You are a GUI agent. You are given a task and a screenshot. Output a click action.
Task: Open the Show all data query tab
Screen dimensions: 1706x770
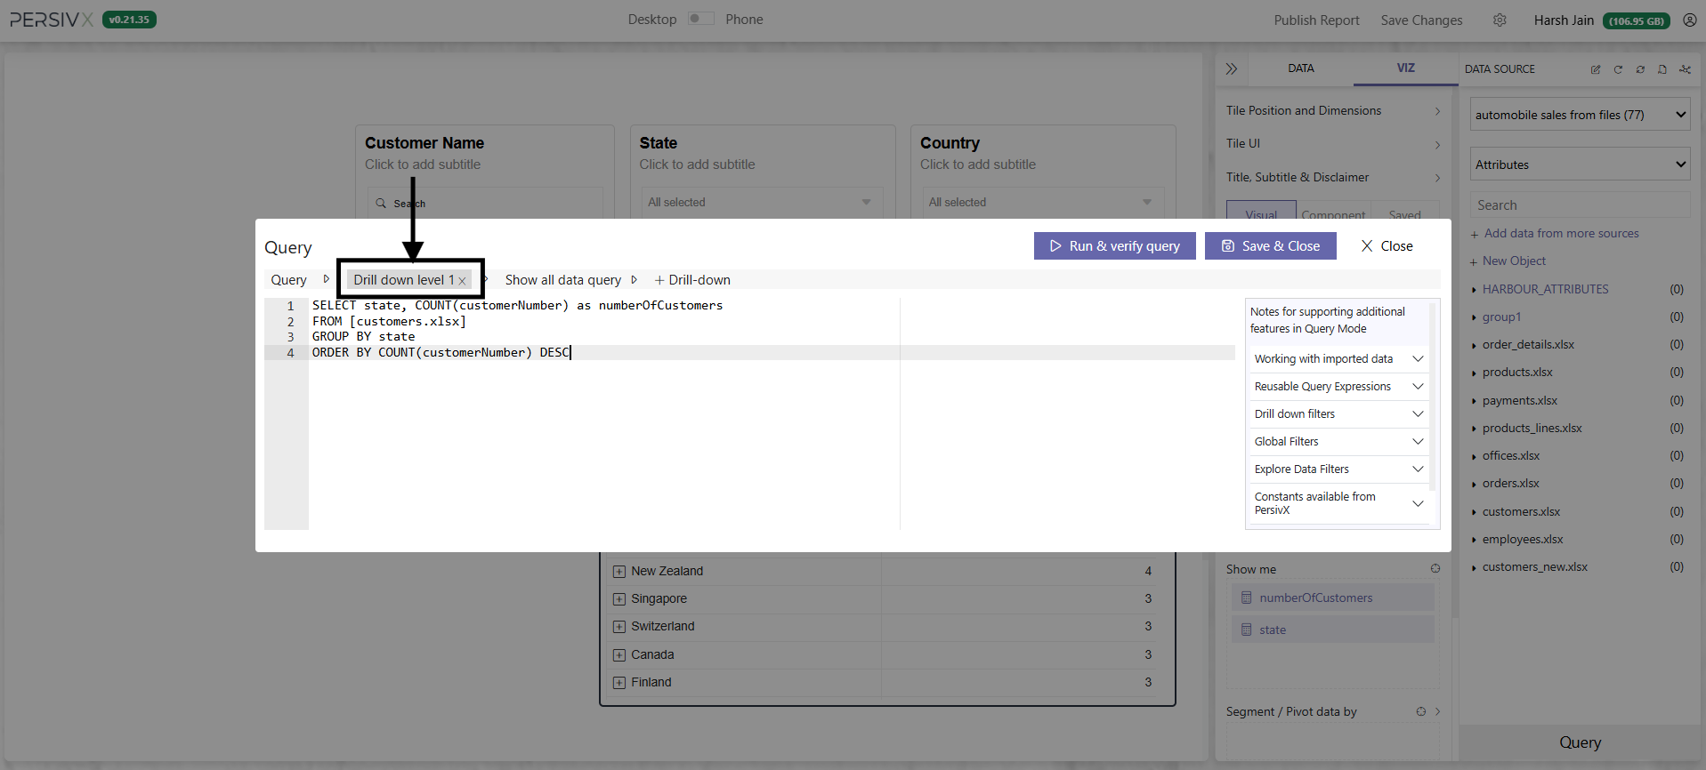(563, 280)
